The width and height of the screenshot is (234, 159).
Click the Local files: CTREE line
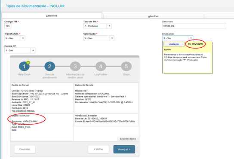click(x=21, y=105)
